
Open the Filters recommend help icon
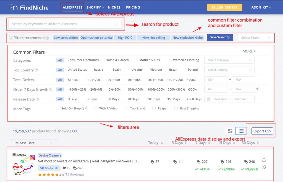47,38
